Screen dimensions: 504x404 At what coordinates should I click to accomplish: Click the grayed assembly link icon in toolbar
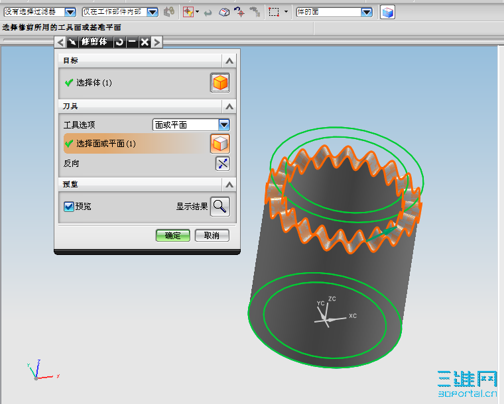(168, 12)
